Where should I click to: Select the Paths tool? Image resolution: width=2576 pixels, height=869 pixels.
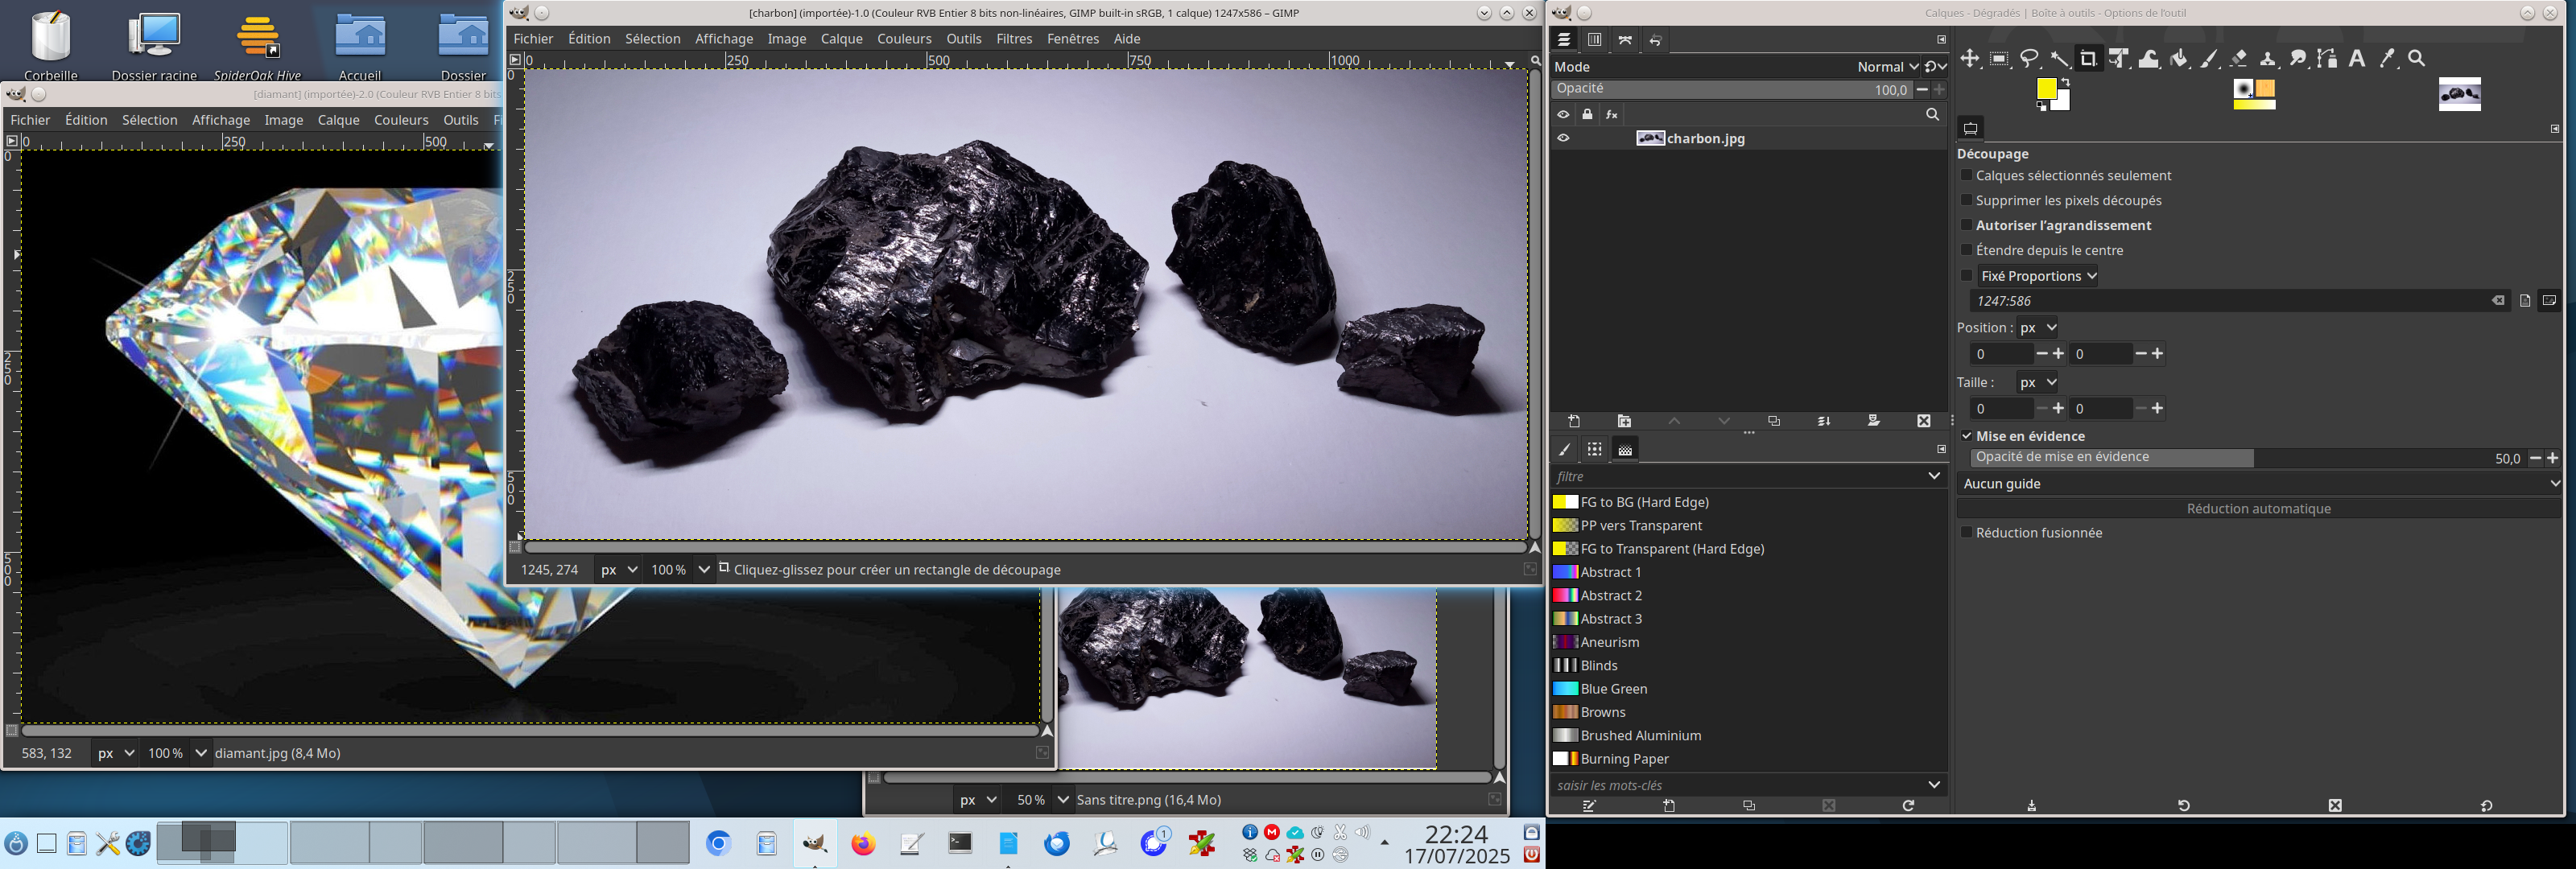[x=2327, y=59]
